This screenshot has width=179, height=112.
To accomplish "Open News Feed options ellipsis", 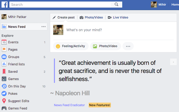I will (x=44, y=27).
